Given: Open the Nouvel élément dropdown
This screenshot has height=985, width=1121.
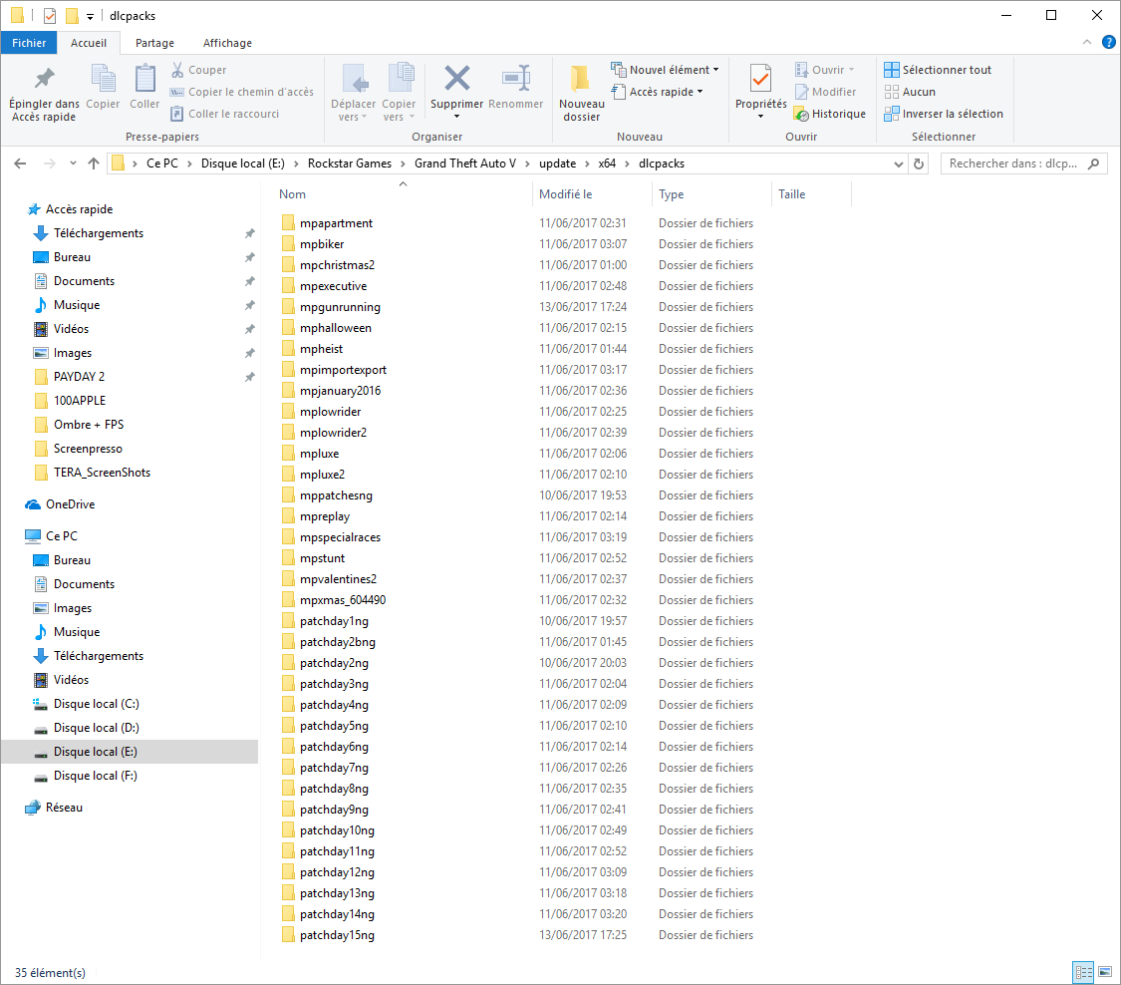Looking at the screenshot, I should (665, 70).
